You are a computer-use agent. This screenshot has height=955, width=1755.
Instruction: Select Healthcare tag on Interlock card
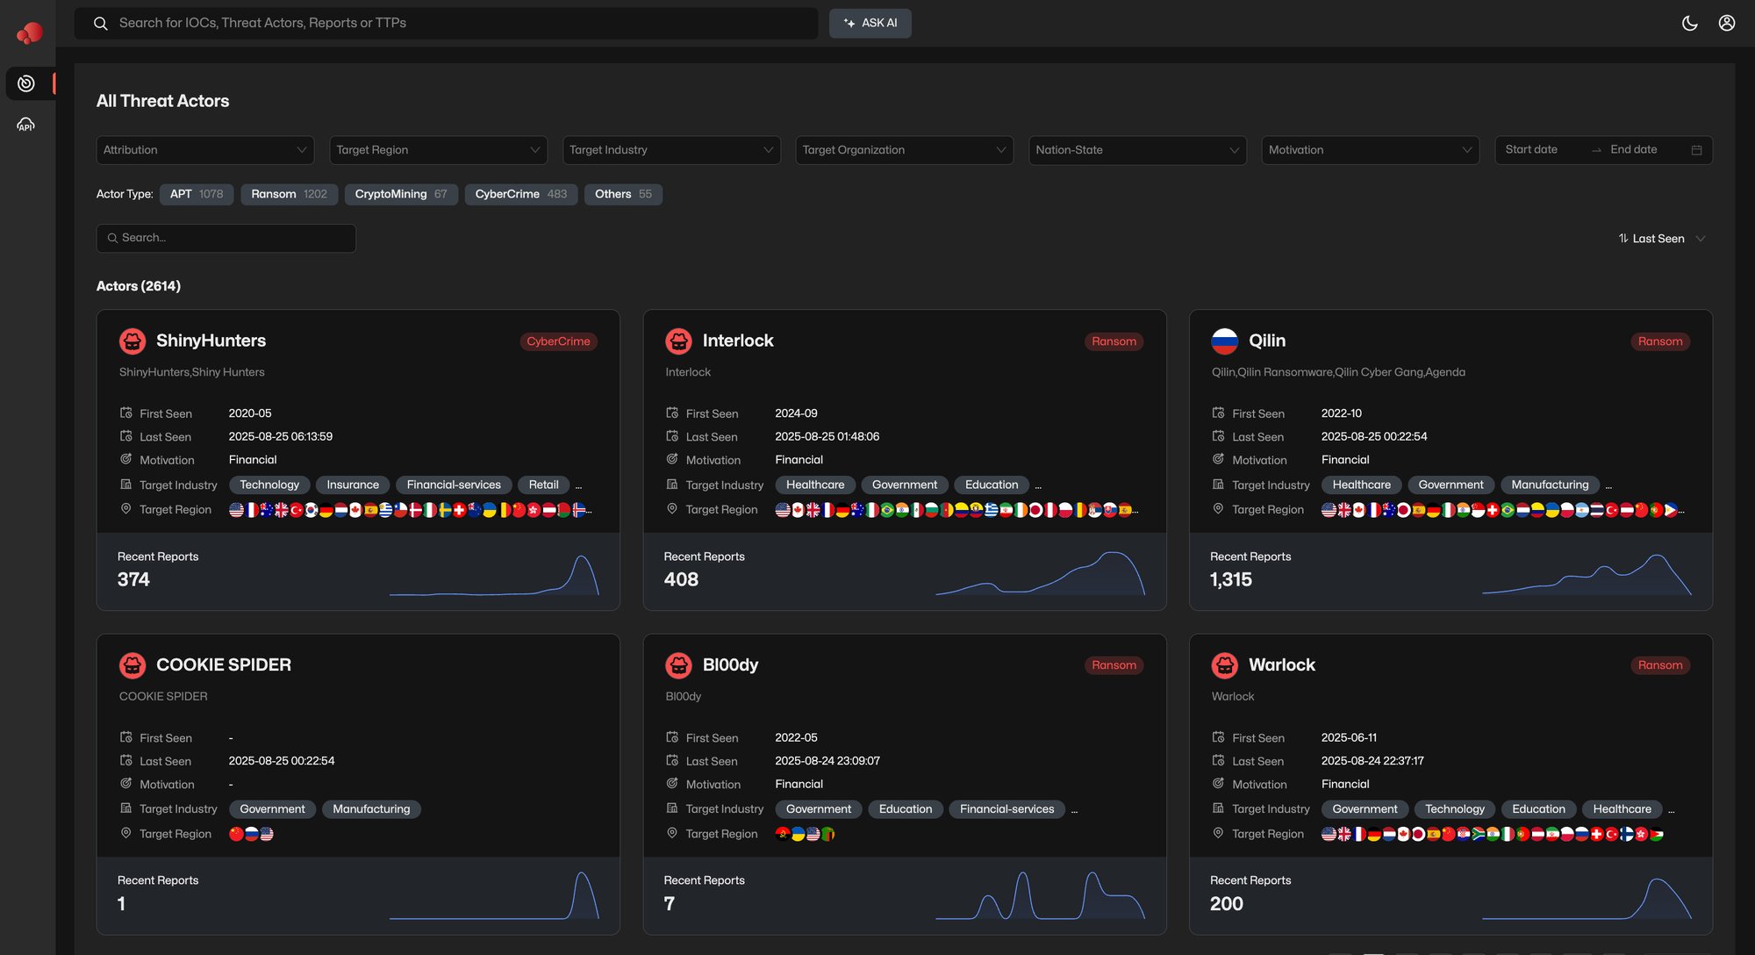click(x=815, y=485)
